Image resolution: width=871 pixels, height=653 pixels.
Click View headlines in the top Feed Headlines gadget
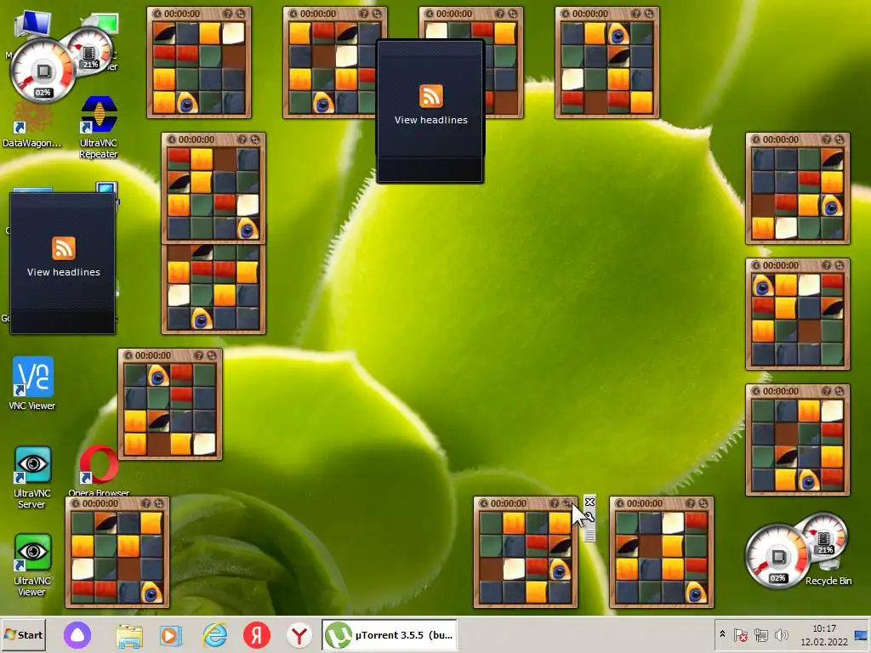pos(431,120)
